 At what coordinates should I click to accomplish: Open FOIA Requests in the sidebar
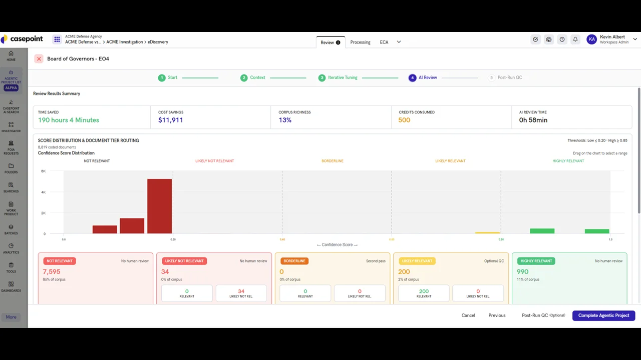[x=11, y=147]
